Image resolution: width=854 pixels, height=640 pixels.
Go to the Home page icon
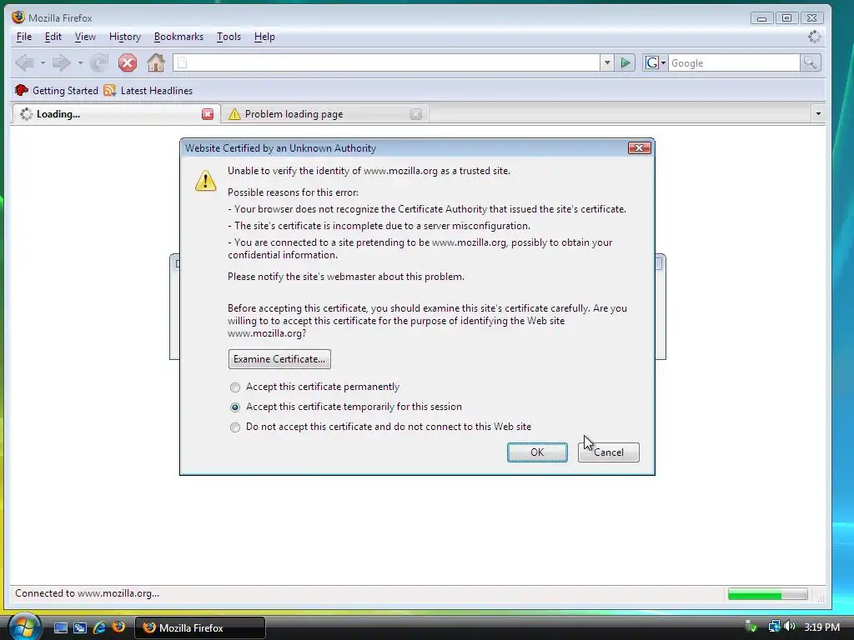[156, 63]
